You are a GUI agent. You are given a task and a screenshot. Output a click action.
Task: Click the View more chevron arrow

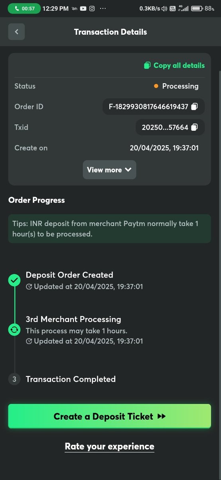(128, 170)
